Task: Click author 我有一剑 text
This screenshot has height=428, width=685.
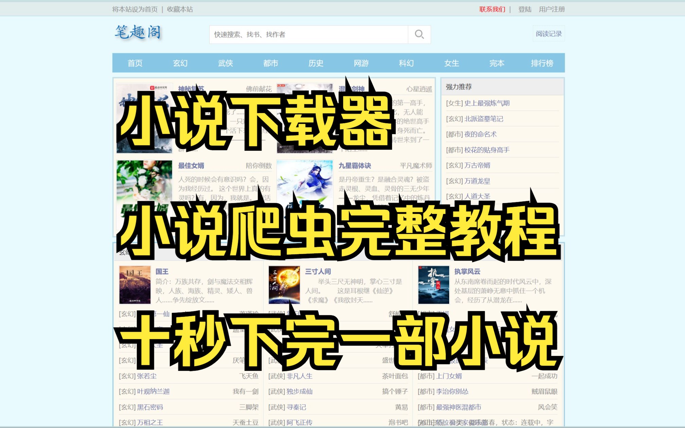Action: (x=245, y=391)
